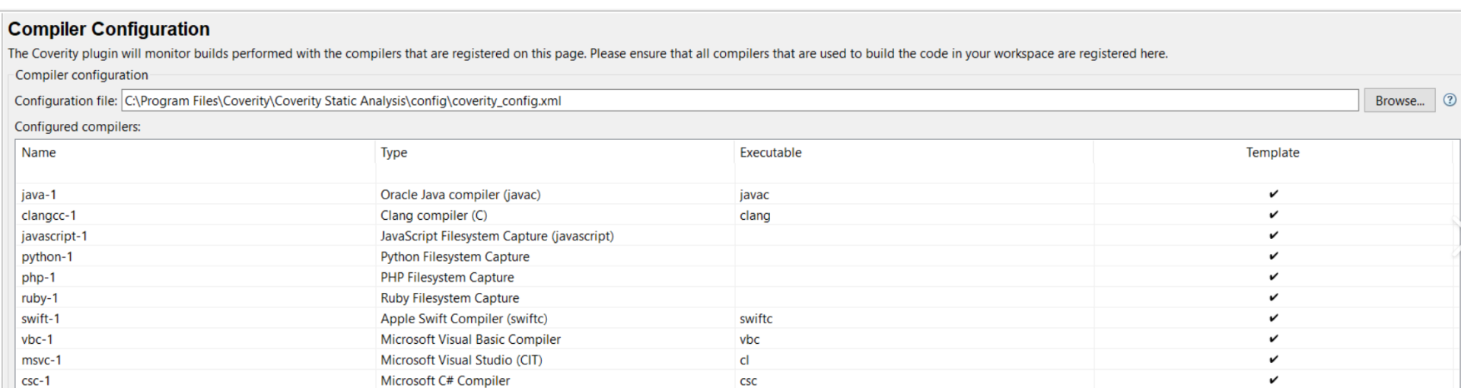The image size is (1461, 388).
Task: Click the Browse... button
Action: click(x=1399, y=100)
